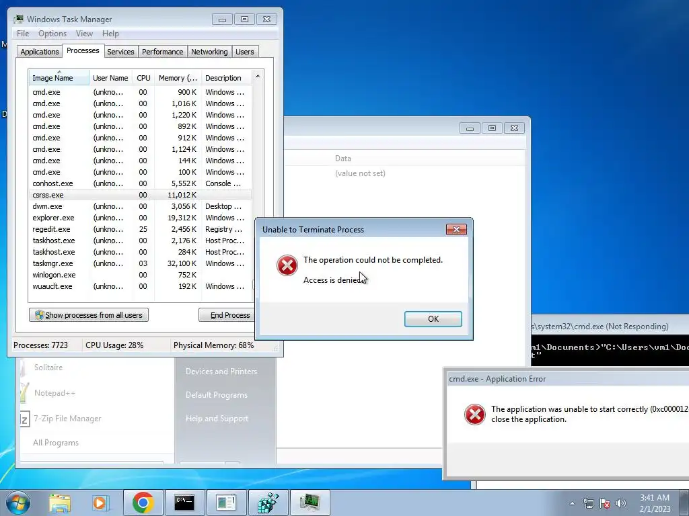Select the csrss.exe process row
Screen dimensions: 689x516
click(141, 195)
